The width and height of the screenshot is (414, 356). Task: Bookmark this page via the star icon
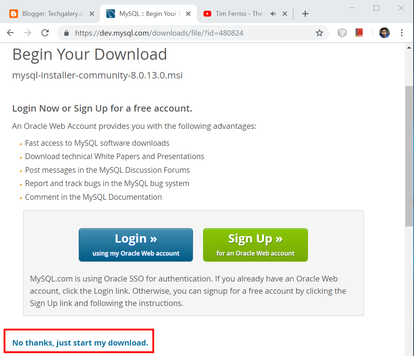click(x=319, y=33)
